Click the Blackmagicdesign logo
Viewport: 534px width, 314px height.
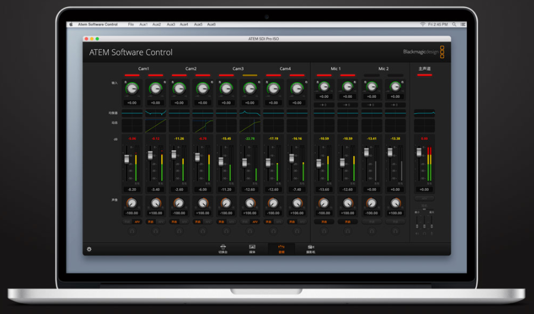pyautogui.click(x=423, y=52)
